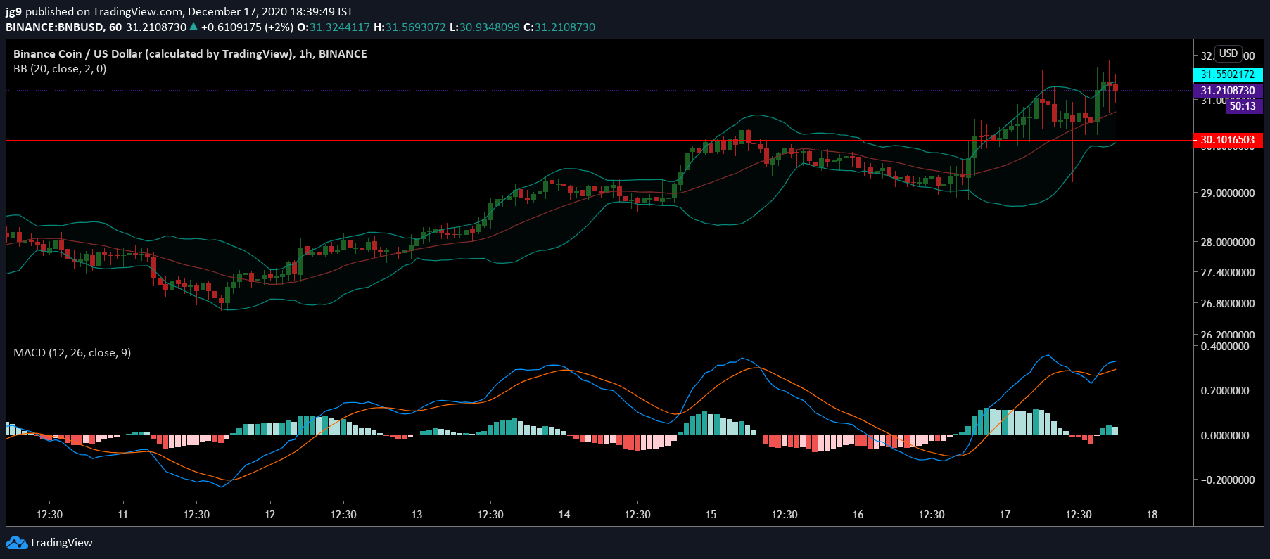1270x559 pixels.
Task: Select the 17 date marker on time axis
Action: [x=1005, y=515]
